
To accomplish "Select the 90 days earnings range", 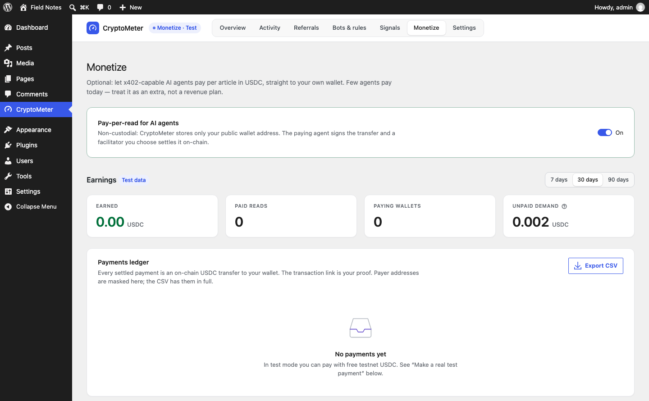I will point(618,180).
